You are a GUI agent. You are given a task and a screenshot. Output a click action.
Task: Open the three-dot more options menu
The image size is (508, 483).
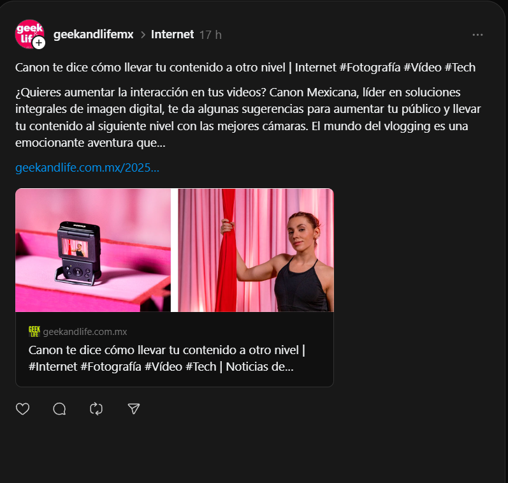(x=477, y=34)
